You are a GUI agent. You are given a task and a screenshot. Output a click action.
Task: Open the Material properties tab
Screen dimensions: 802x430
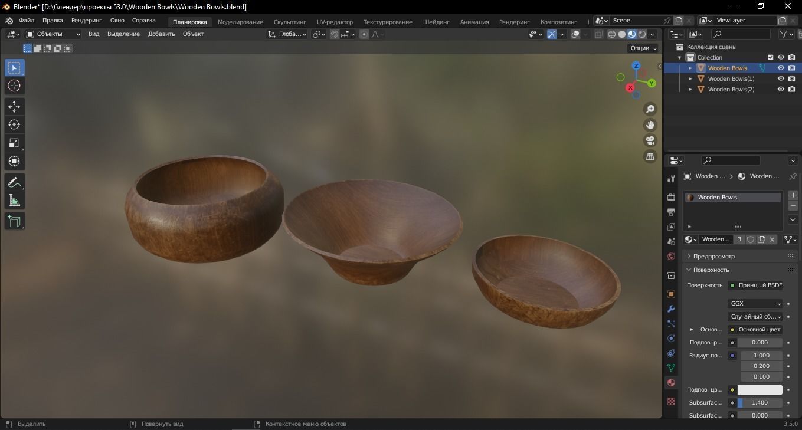671,383
